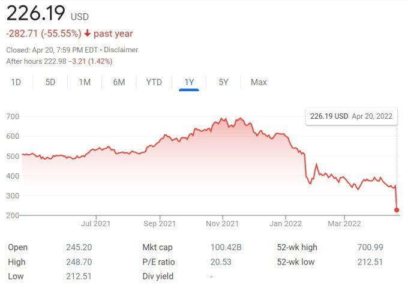This screenshot has width=408, height=285.
Task: Open the Disclaimer link
Action: [x=121, y=50]
